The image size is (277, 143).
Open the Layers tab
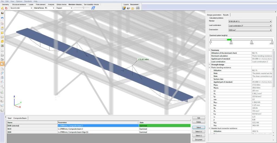126,4
